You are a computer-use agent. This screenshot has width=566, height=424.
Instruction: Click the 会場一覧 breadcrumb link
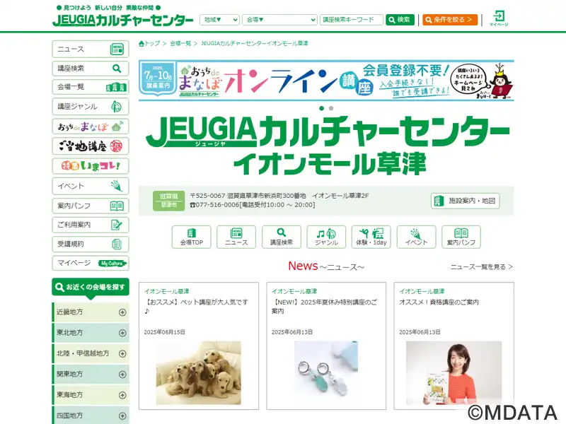180,44
